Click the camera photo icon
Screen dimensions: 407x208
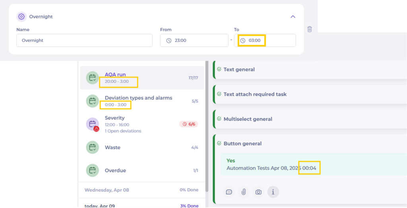[258, 192]
